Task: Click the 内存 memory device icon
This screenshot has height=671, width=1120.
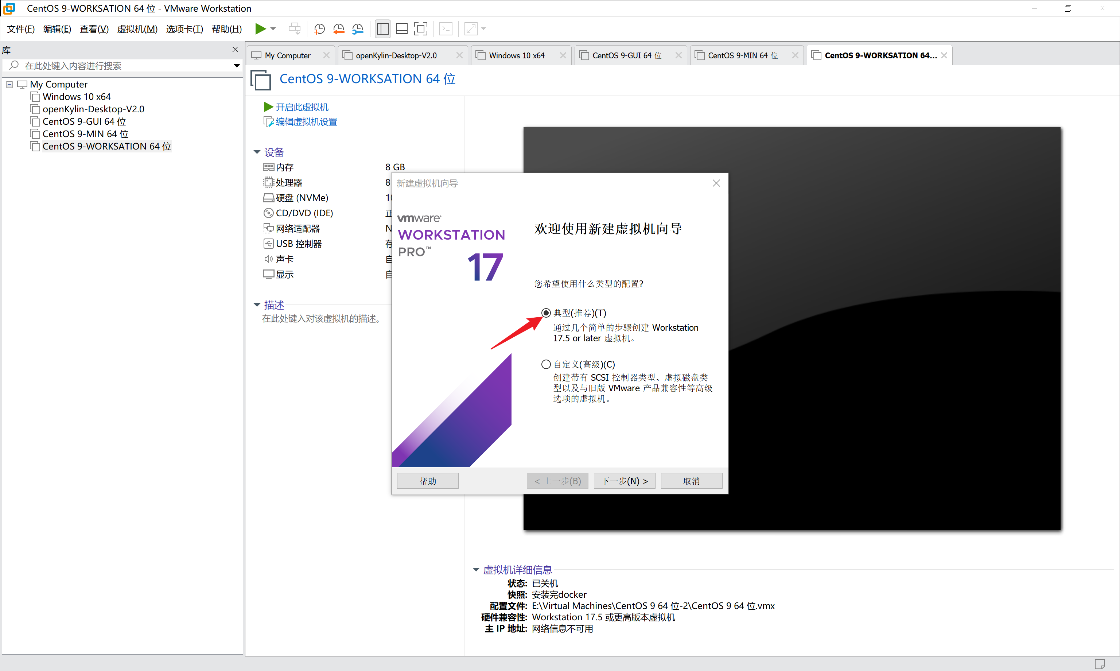Action: [x=268, y=167]
